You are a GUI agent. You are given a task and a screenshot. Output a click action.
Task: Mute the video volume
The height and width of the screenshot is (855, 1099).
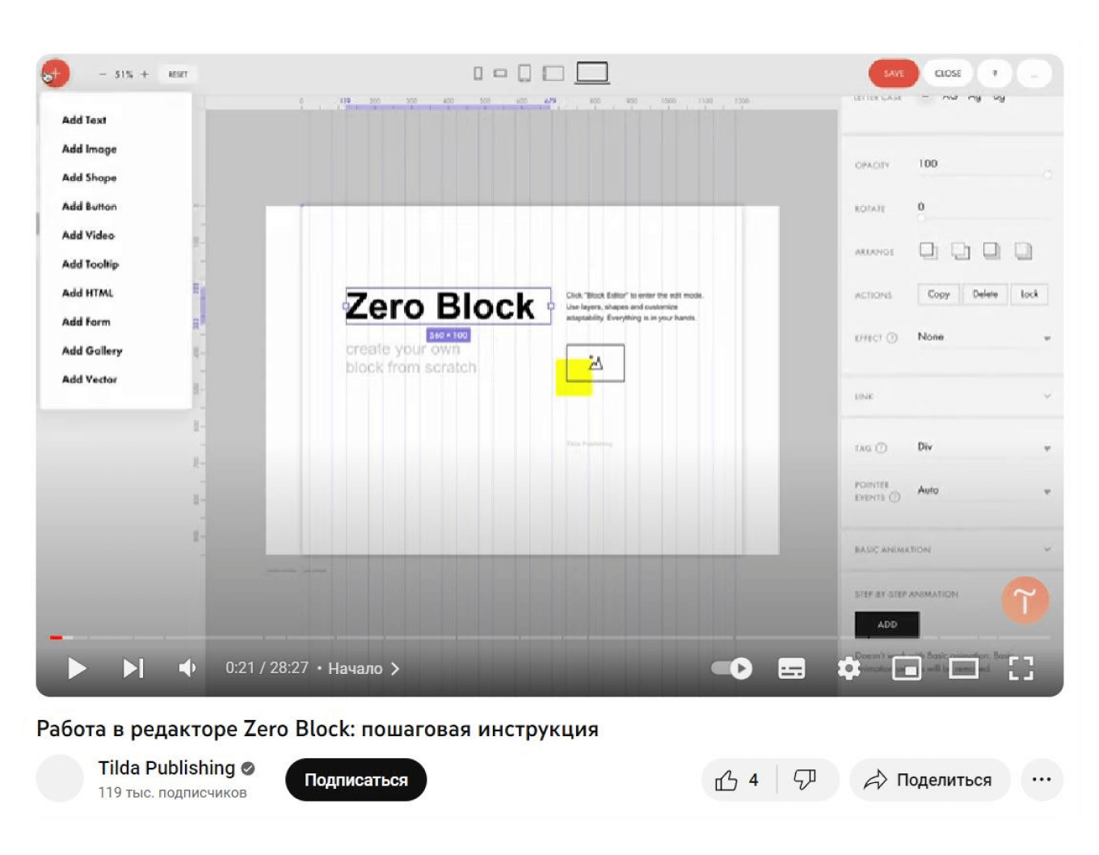pos(187,668)
